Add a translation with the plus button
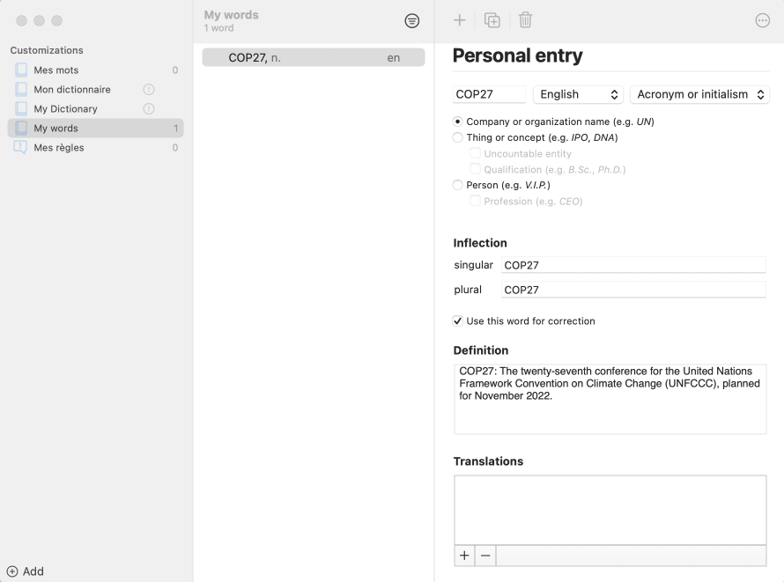Screen dimensions: 784x582 (464, 556)
